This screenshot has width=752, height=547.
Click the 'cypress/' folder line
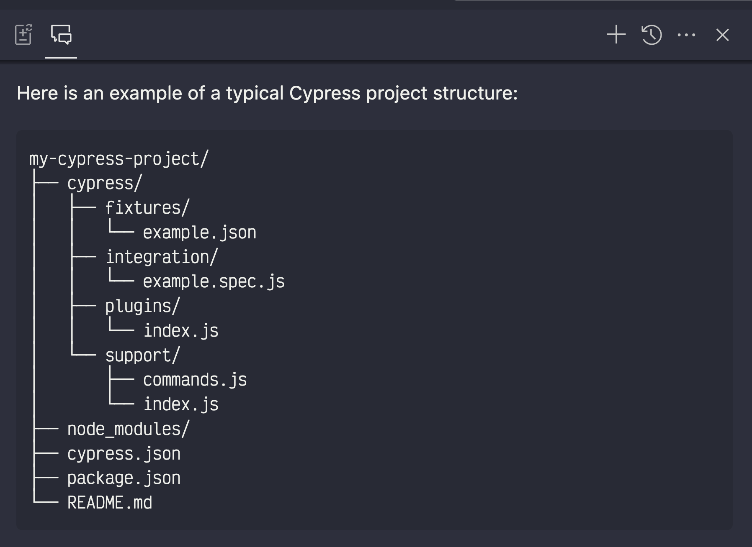click(x=105, y=183)
